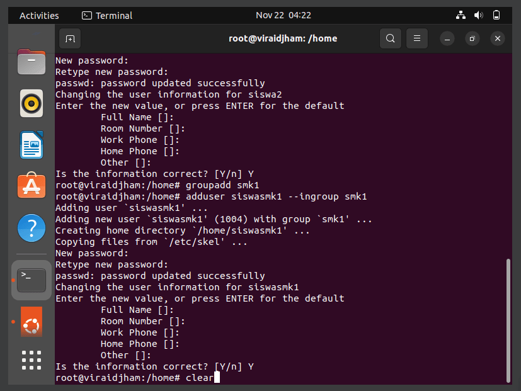Viewport: 521px width, 391px height.
Task: Open battery indicator system menu
Action: click(x=496, y=15)
